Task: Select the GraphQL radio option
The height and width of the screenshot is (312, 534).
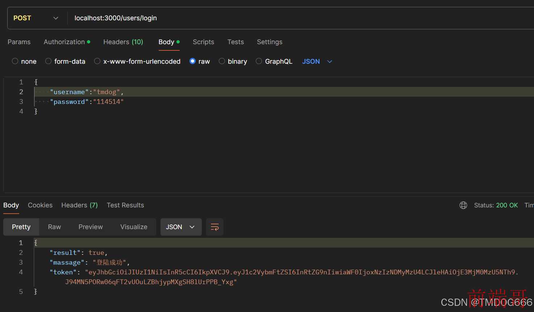Action: click(259, 61)
